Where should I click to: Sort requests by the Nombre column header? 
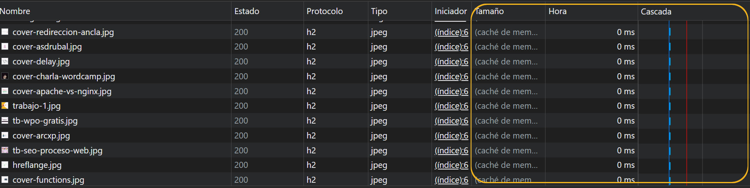15,11
